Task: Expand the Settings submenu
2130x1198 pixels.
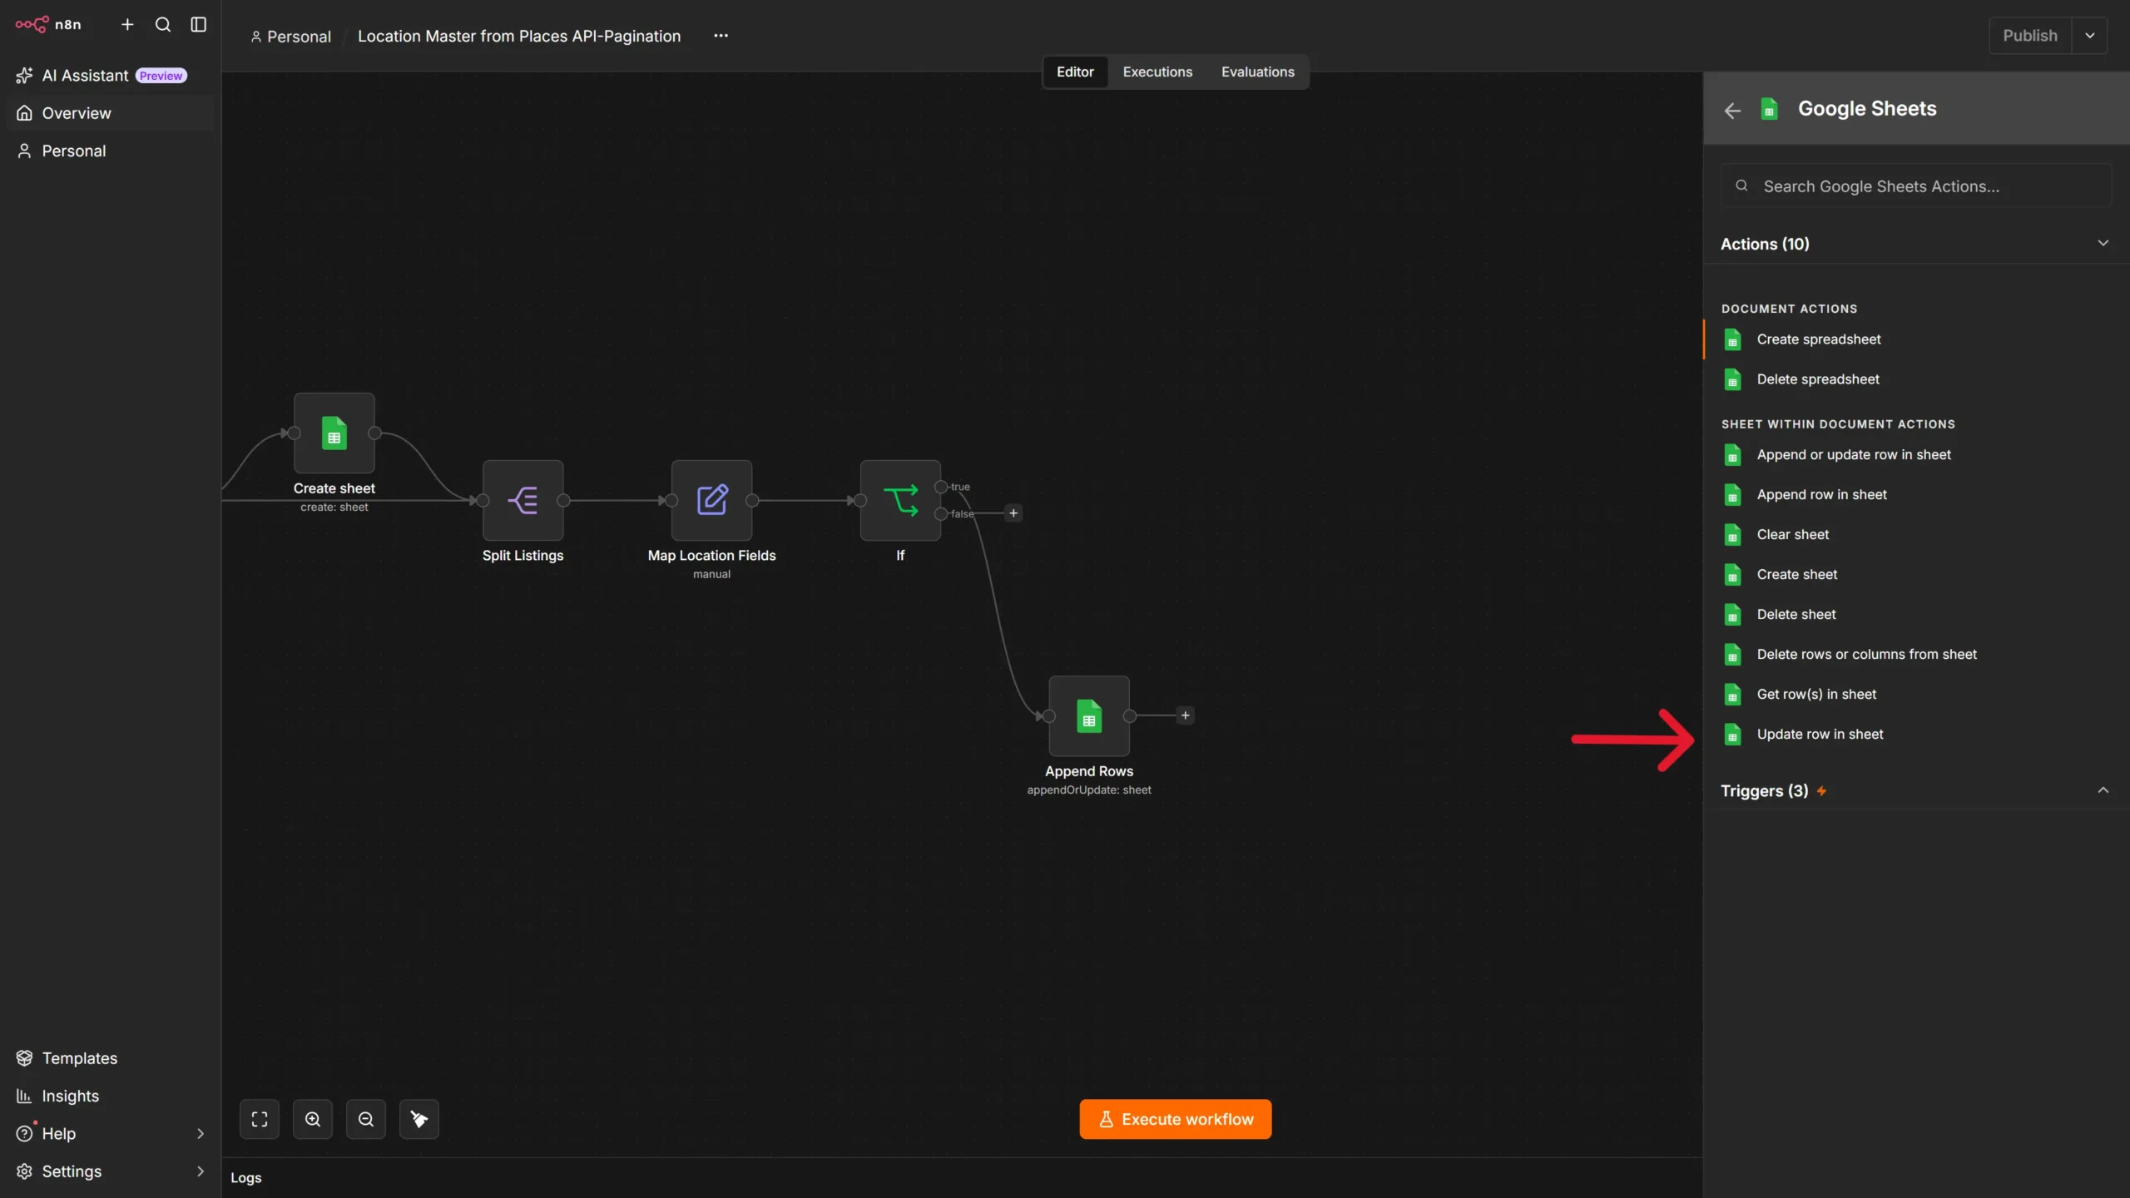Action: click(x=110, y=1171)
